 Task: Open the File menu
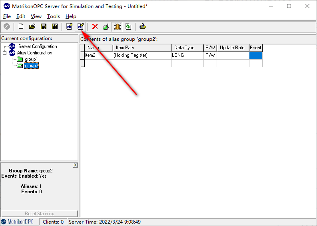tap(7, 16)
